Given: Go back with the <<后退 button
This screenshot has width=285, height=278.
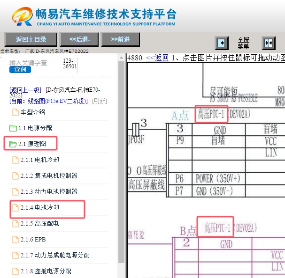Looking at the screenshot, I should point(79,39).
